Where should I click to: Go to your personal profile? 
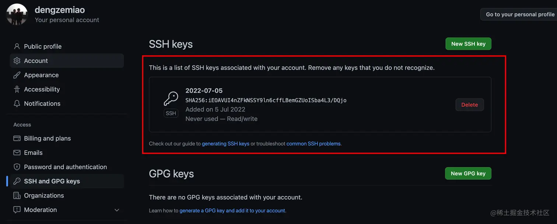click(520, 14)
